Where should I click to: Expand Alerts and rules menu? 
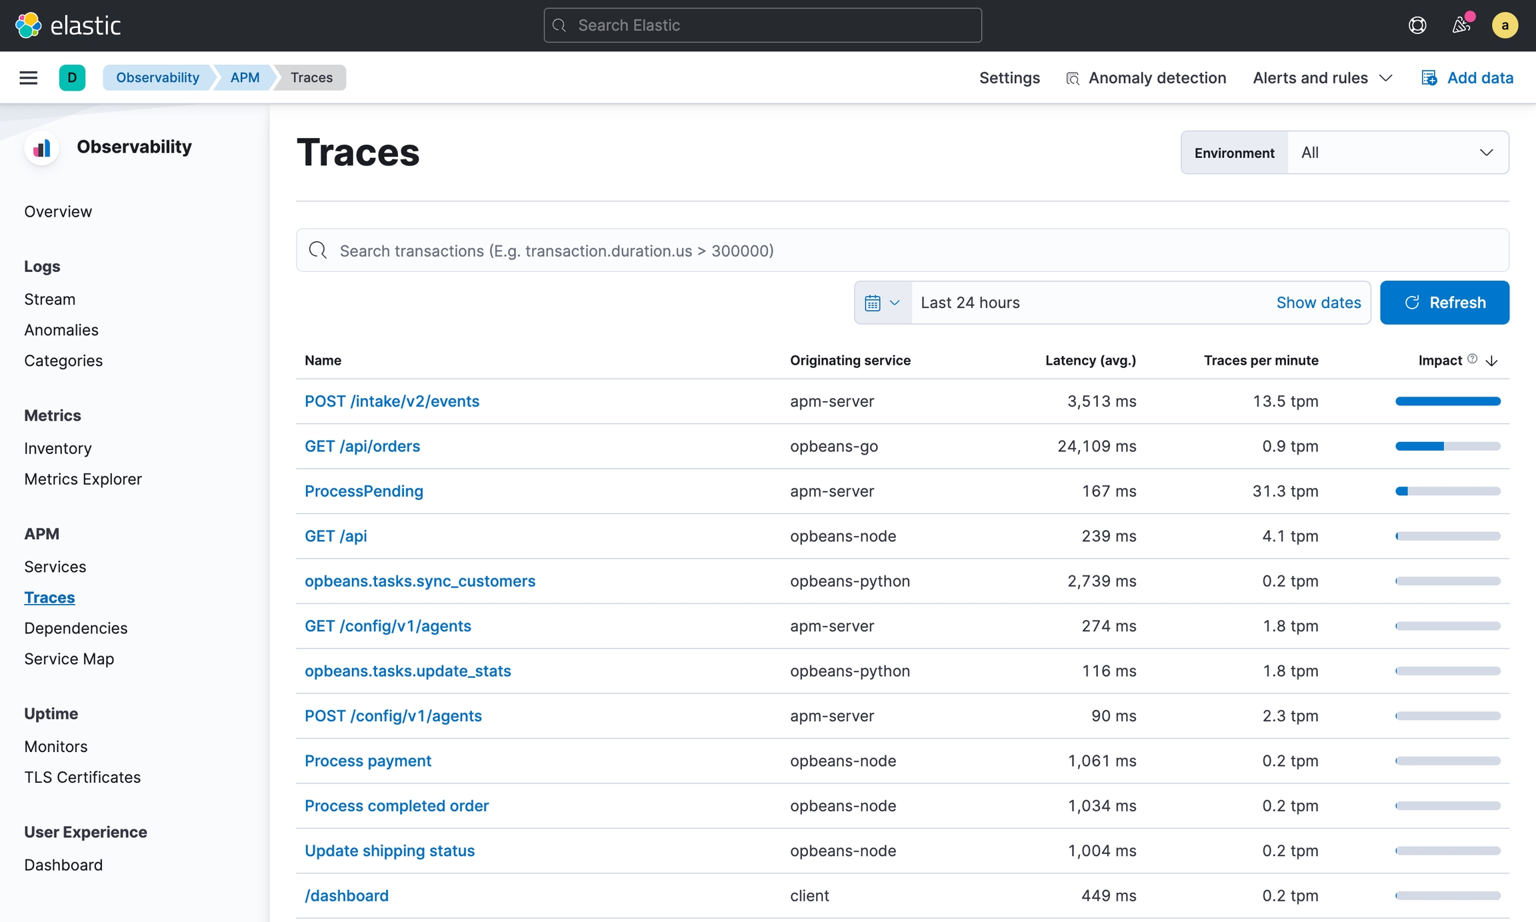tap(1322, 78)
